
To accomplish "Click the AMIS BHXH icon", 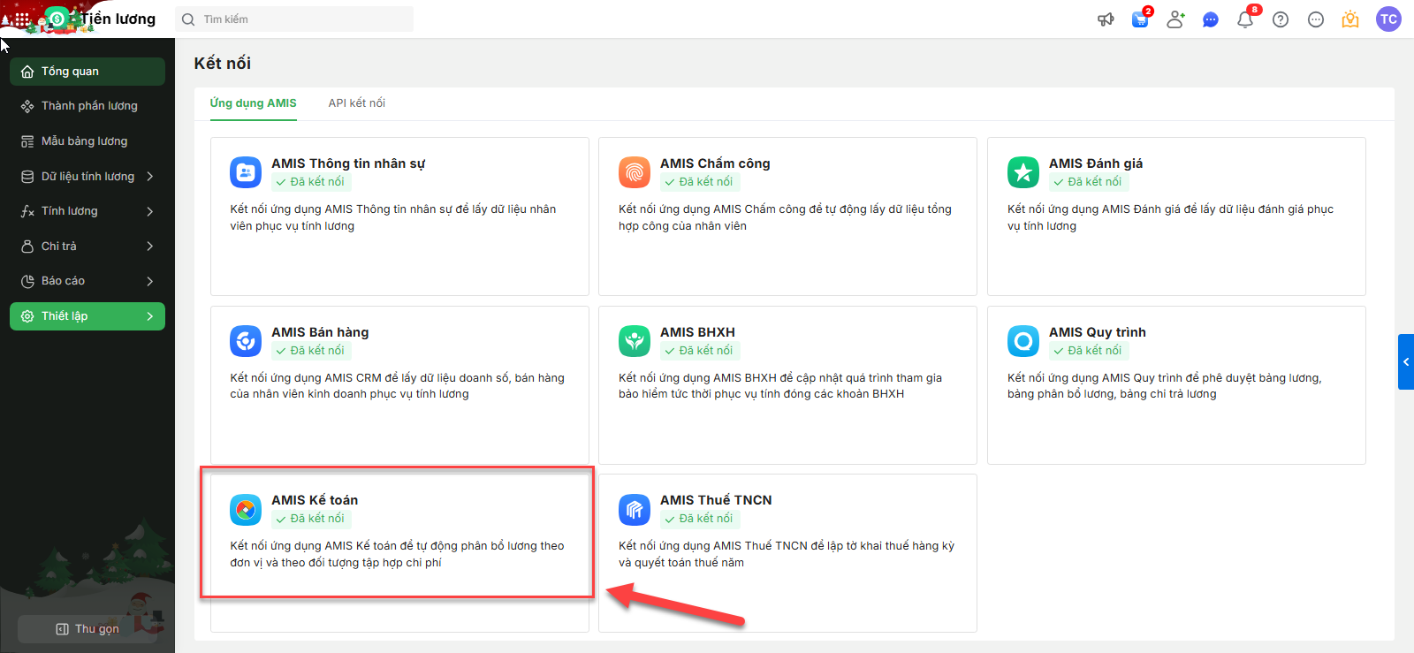I will point(635,341).
